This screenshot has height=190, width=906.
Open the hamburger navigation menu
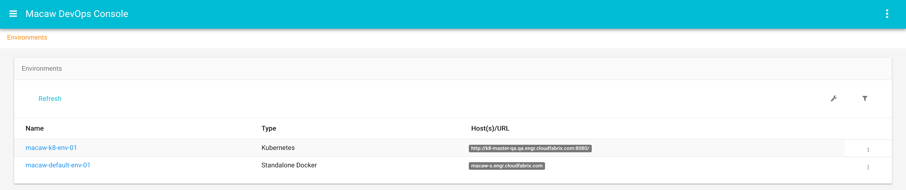tap(13, 14)
